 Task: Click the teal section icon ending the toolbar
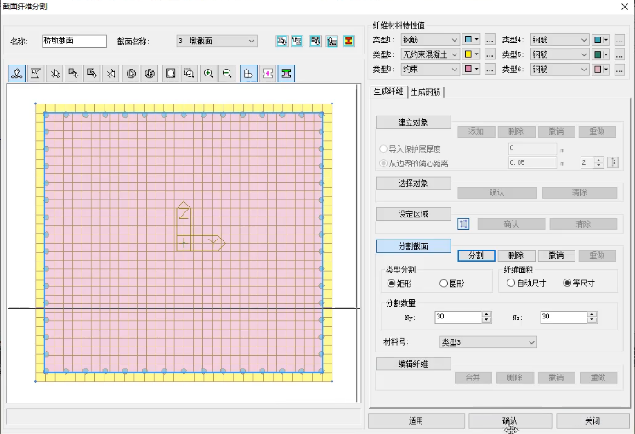tap(286, 74)
